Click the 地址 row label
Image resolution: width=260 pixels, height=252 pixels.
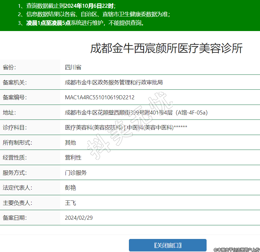(x=9, y=112)
